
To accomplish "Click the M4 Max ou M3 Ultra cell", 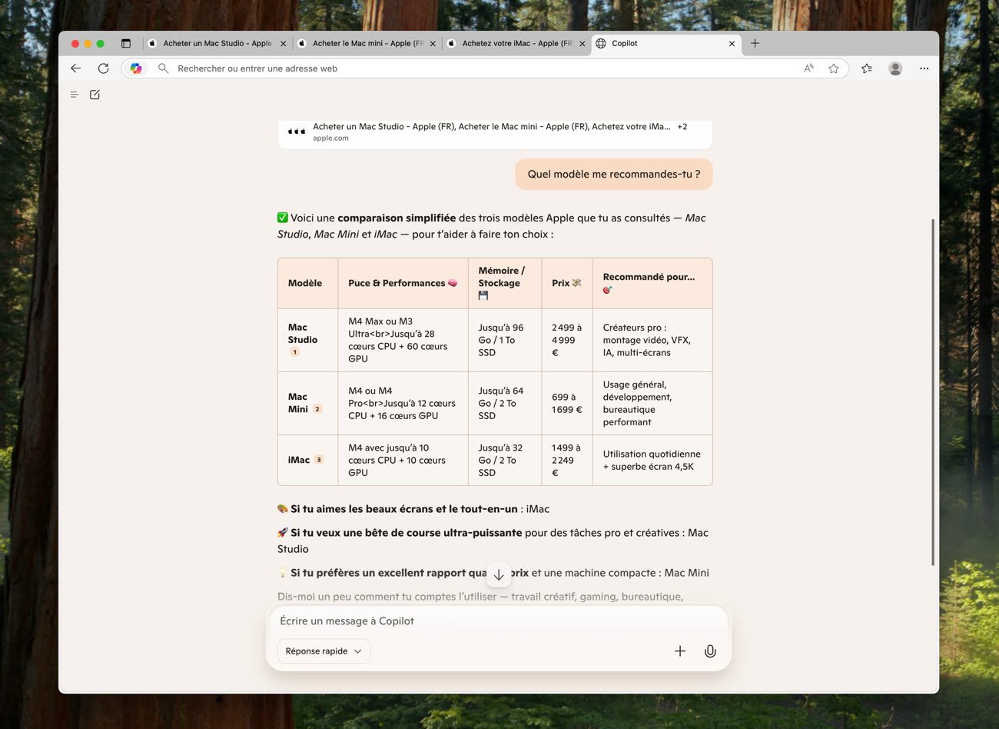I will [x=403, y=341].
